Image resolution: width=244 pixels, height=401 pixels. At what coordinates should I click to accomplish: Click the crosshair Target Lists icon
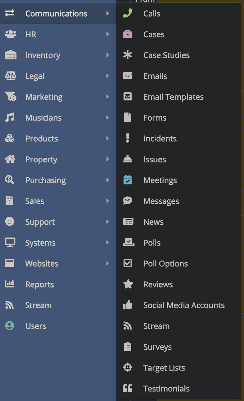[x=128, y=367]
